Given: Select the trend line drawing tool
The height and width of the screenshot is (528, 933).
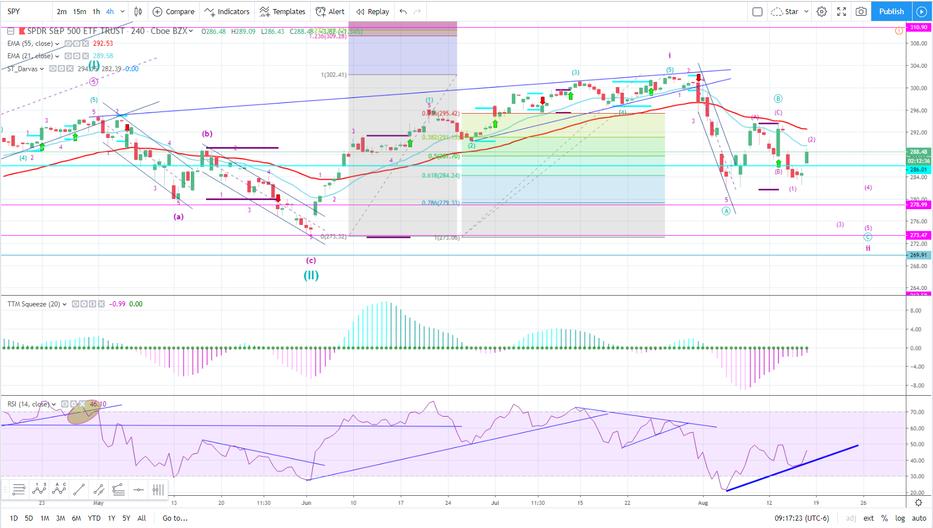Looking at the screenshot, I should coord(79,490).
